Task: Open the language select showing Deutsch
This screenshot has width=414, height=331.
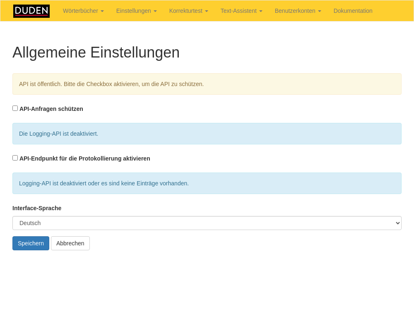Action: point(207,223)
